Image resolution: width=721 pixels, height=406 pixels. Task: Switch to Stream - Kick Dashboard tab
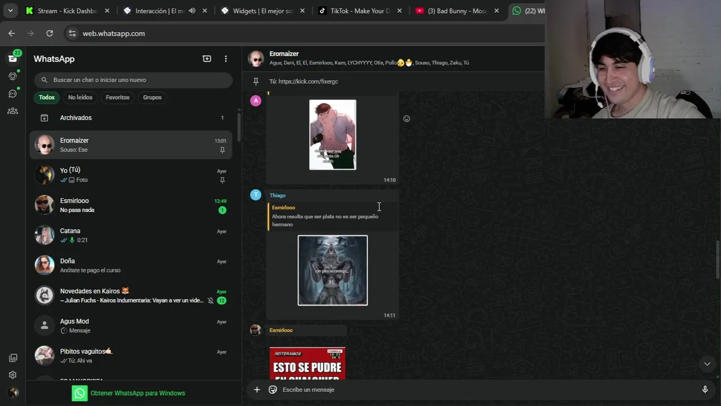point(67,11)
